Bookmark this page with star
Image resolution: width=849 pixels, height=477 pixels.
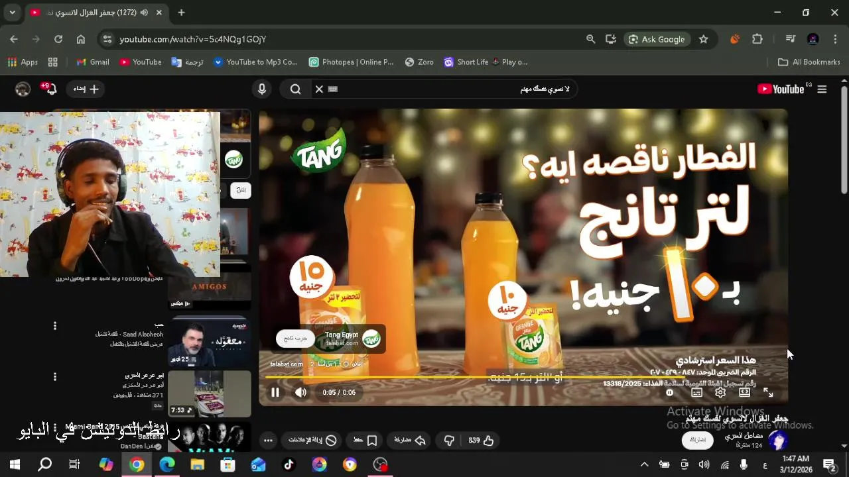[x=704, y=39]
